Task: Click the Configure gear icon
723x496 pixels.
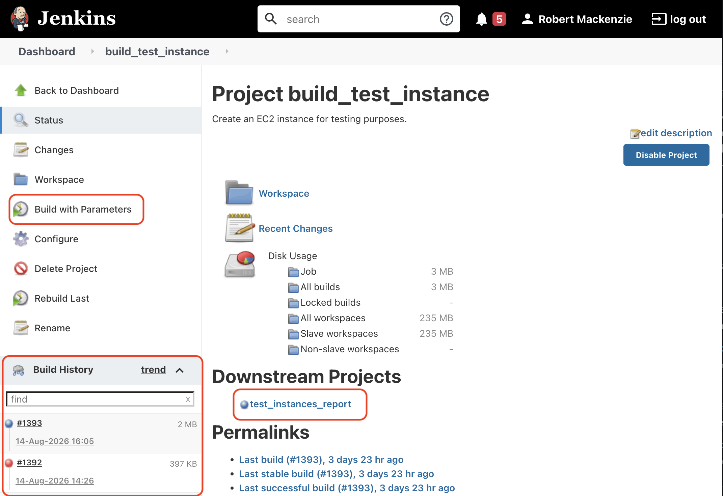Action: [x=21, y=239]
